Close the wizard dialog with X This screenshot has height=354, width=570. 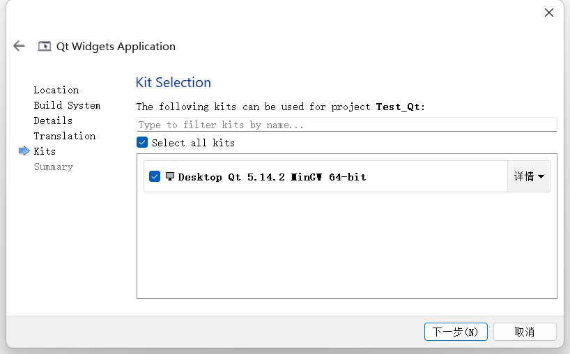[x=549, y=13]
